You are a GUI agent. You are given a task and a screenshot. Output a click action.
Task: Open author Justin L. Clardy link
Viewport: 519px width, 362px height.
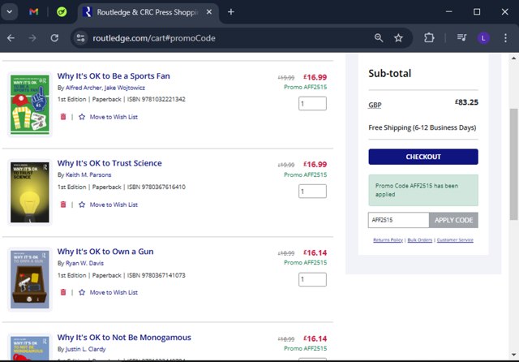(85, 349)
